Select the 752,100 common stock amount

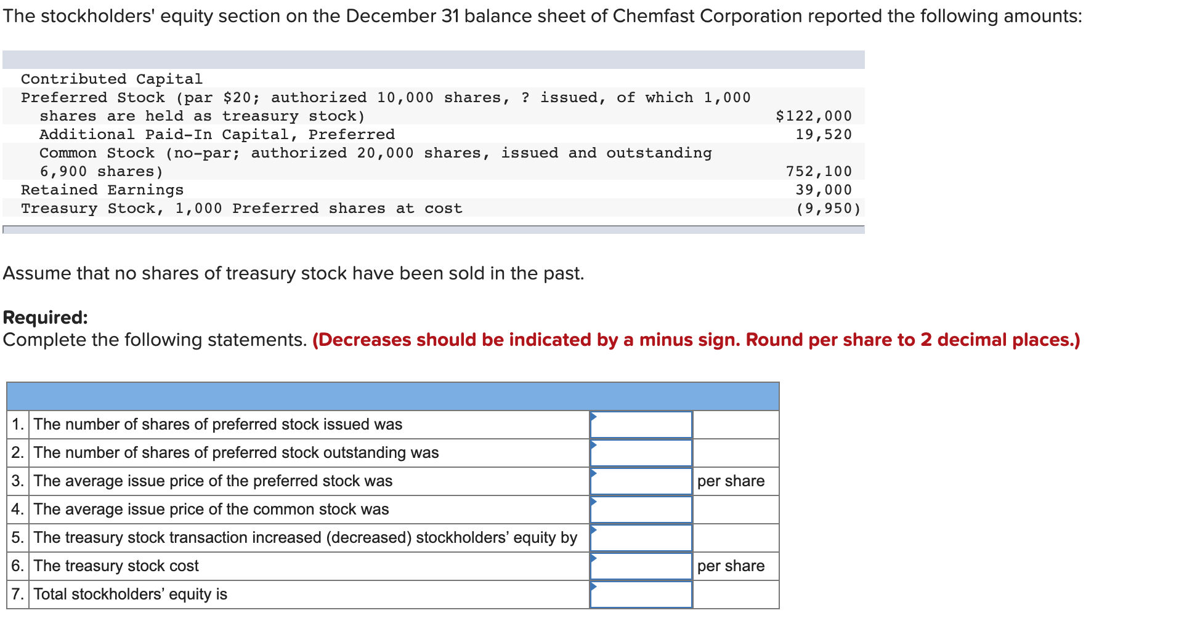[819, 171]
